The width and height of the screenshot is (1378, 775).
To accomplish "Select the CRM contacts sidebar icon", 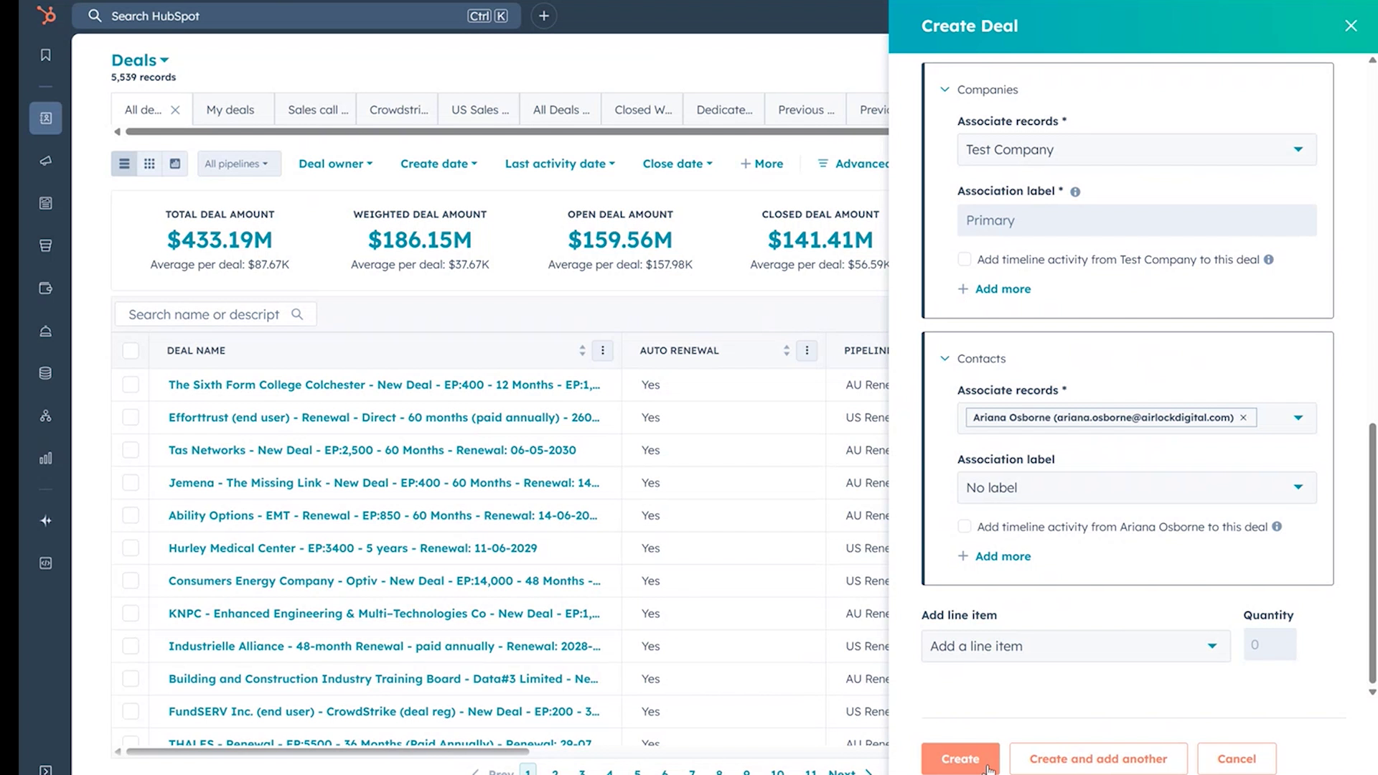I will click(x=44, y=118).
